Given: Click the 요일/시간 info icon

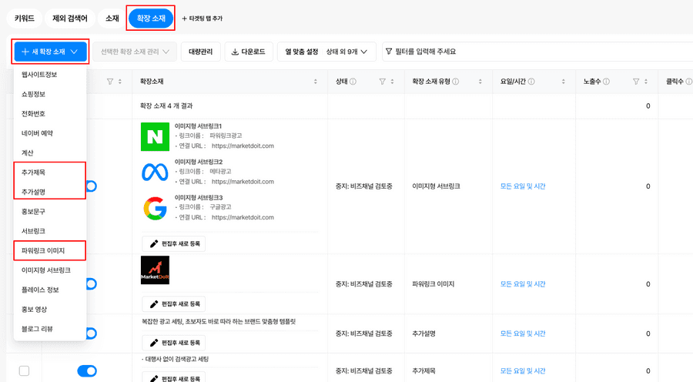Looking at the screenshot, I should tap(531, 82).
